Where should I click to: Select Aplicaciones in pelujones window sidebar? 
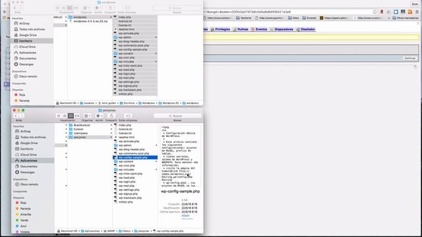point(28,161)
